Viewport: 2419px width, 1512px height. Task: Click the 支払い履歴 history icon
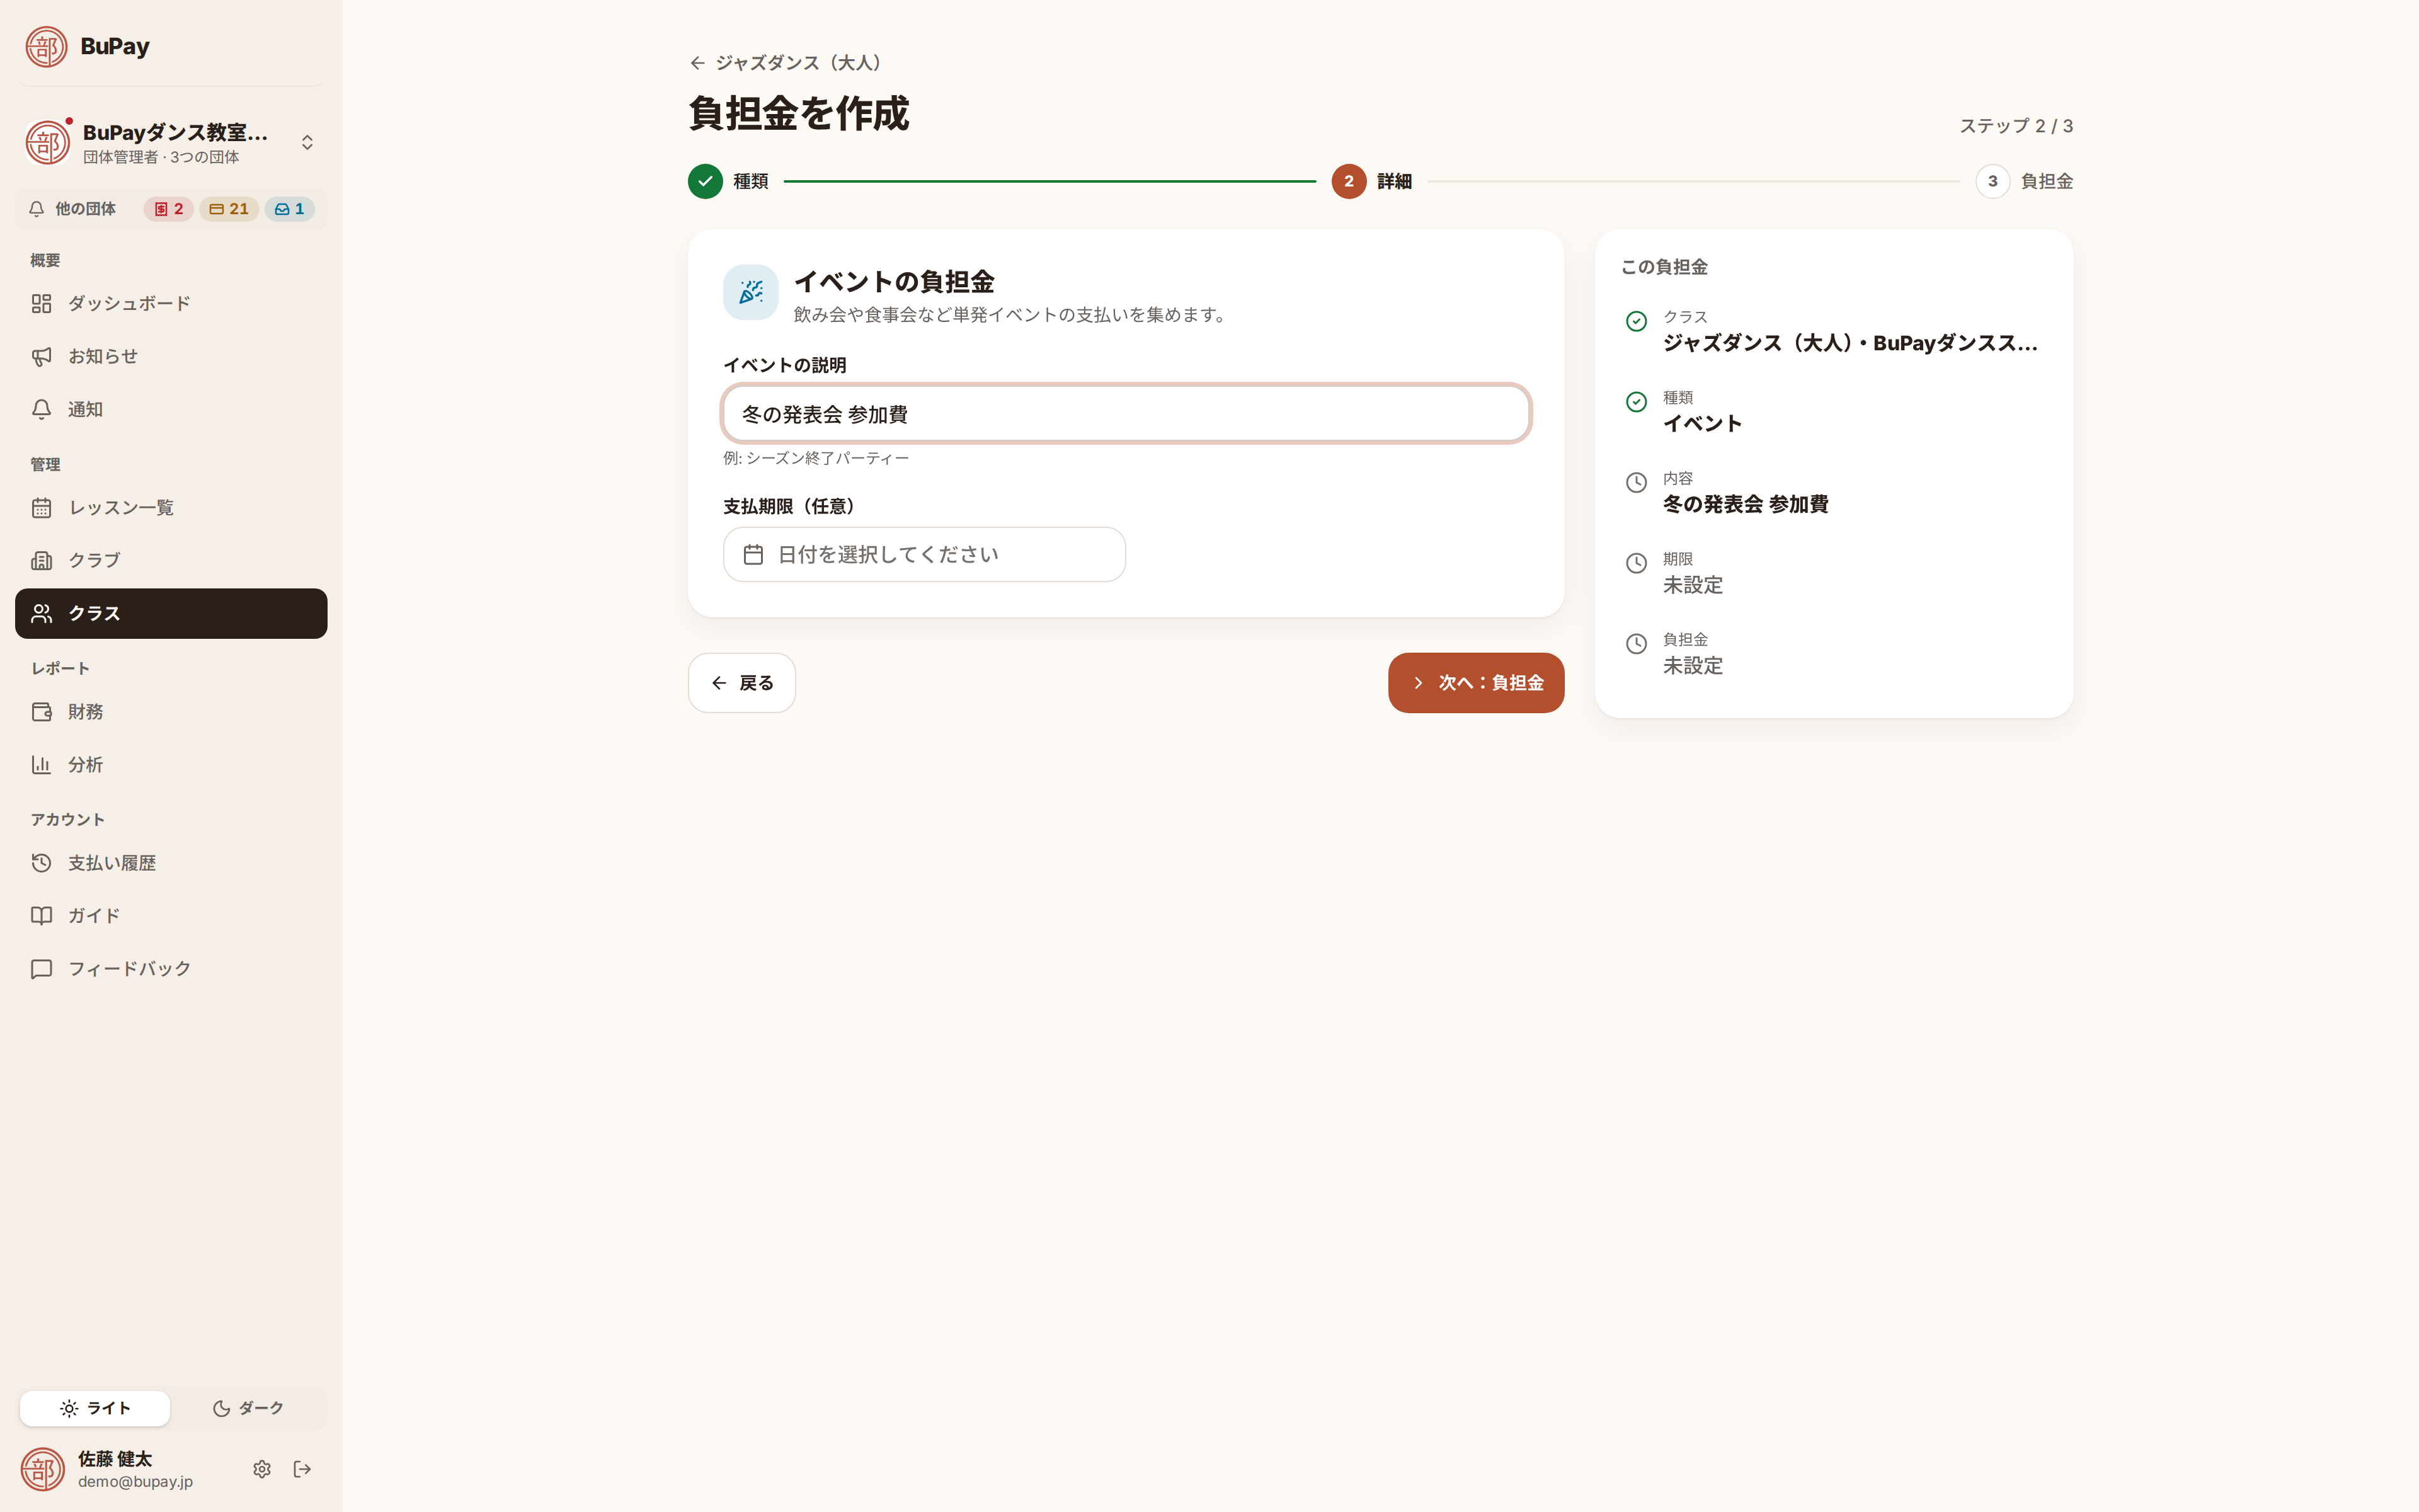tap(42, 863)
